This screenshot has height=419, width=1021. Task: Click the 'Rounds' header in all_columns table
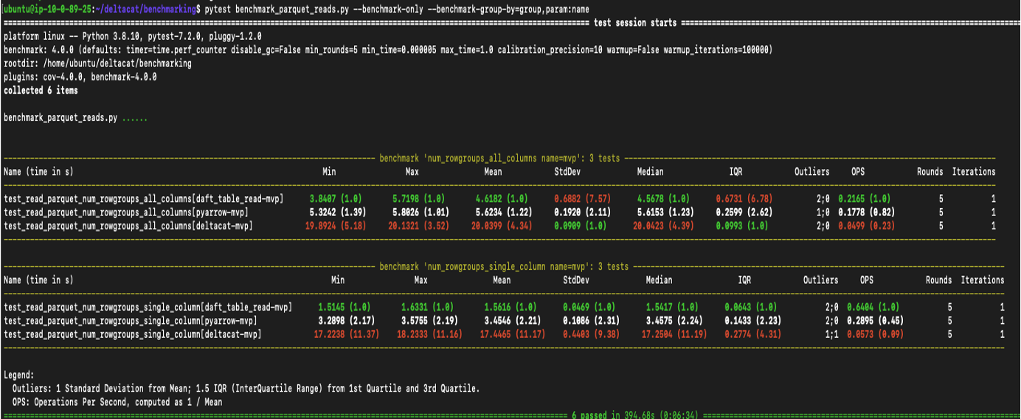pos(930,172)
